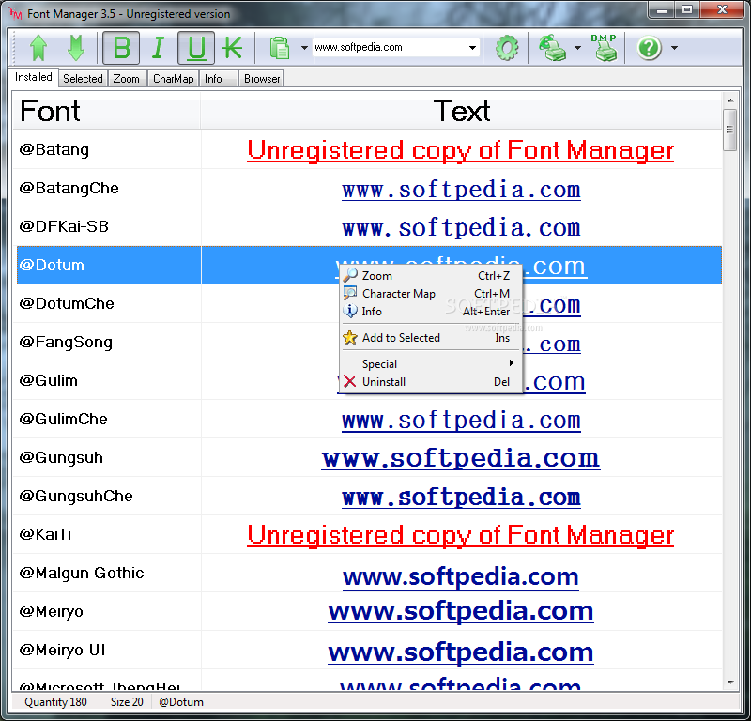This screenshot has width=751, height=721.
Task: Click Quantity 180 in the status bar
Action: 55,702
